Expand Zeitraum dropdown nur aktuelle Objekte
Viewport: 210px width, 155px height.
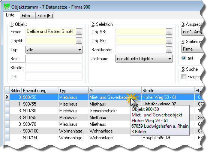click(144, 59)
